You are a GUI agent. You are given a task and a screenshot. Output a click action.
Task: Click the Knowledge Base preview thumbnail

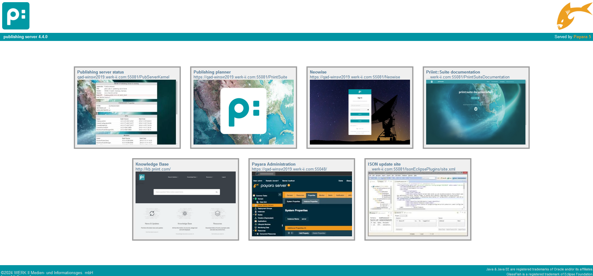coord(185,204)
